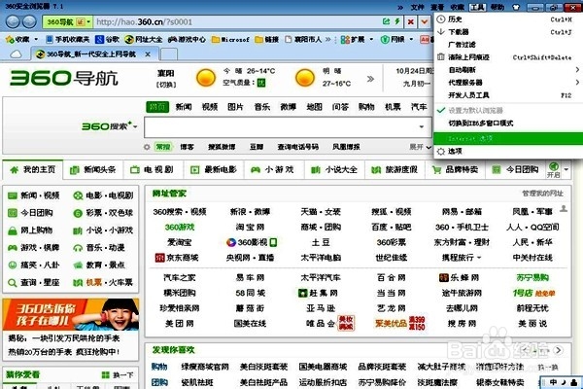Select 历史 with clock icon in menu

[508, 19]
